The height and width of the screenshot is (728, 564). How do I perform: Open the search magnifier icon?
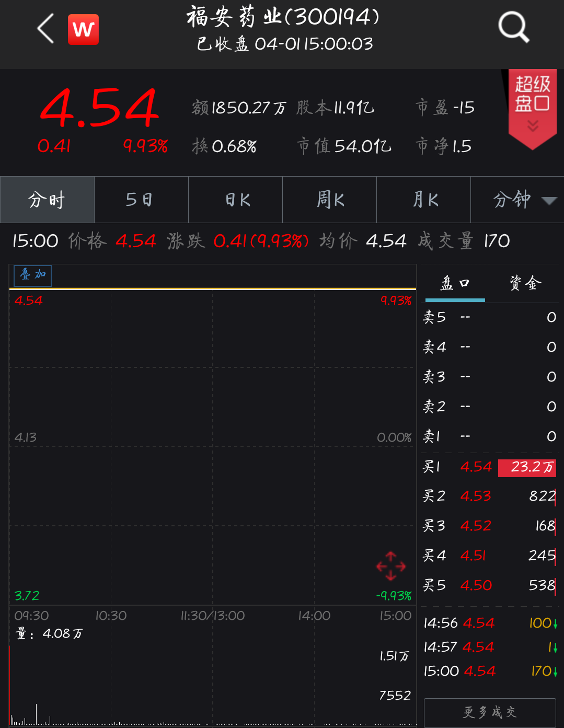pyautogui.click(x=513, y=27)
